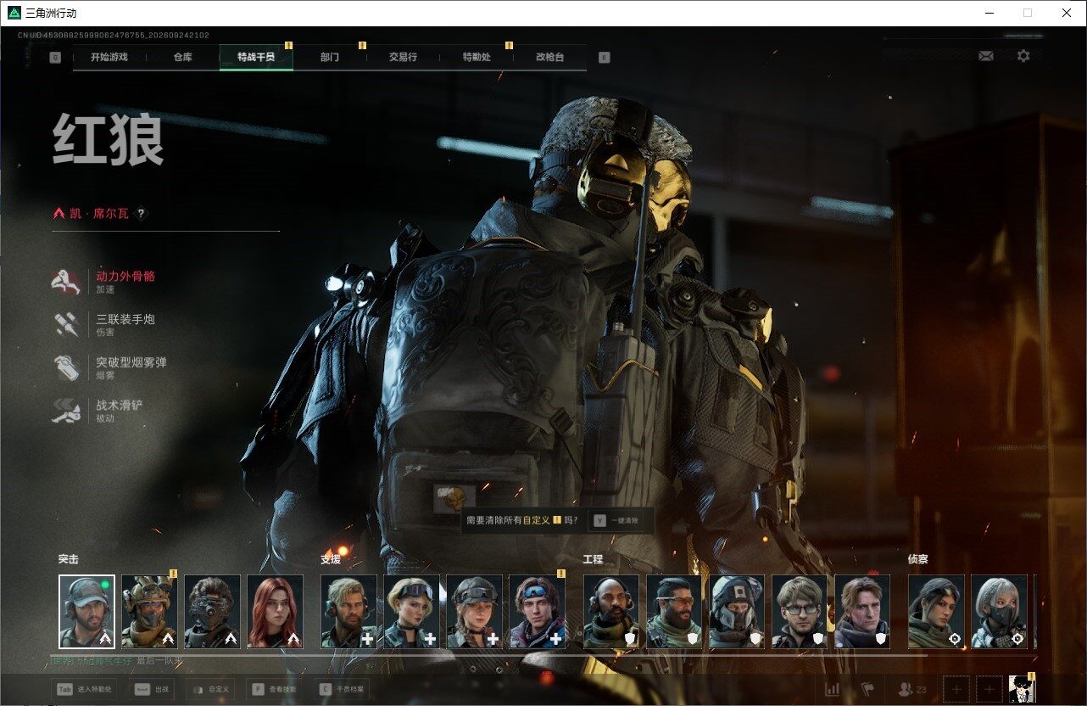Click the 进入特勤处 button
This screenshot has height=706, width=1087.
[85, 689]
